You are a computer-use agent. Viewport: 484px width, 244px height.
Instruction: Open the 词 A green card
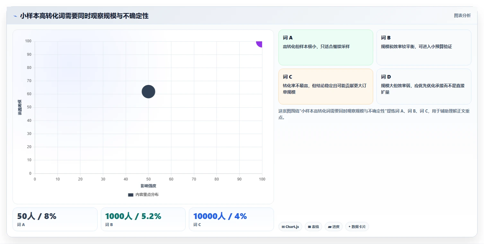[326, 47]
